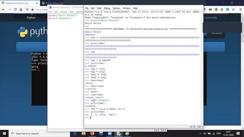The width and height of the screenshot is (244, 137).
Task: Click the padlock site security icon
Action: pos(32,10)
